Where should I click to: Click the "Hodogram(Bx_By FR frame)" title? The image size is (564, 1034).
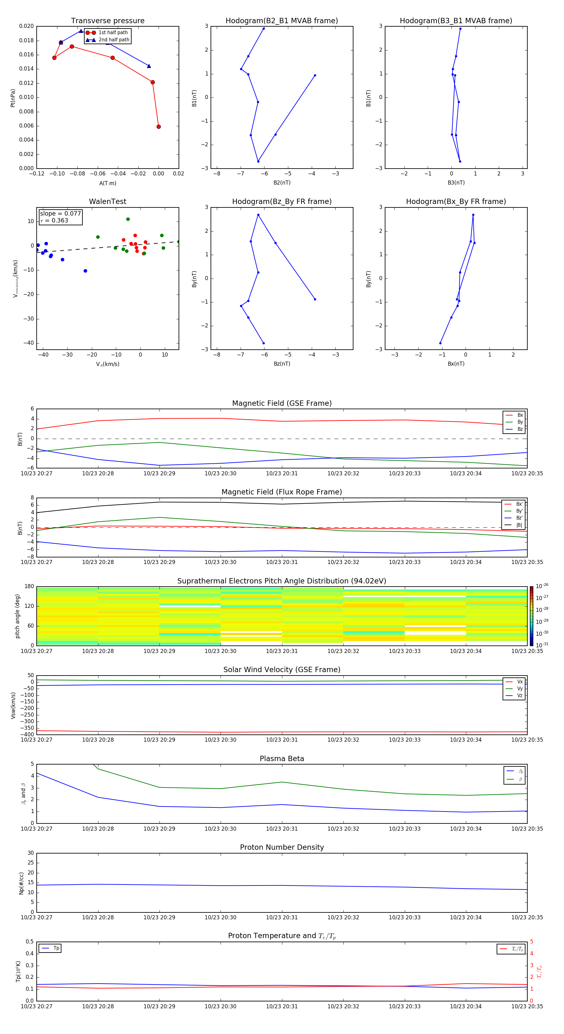pyautogui.click(x=456, y=201)
